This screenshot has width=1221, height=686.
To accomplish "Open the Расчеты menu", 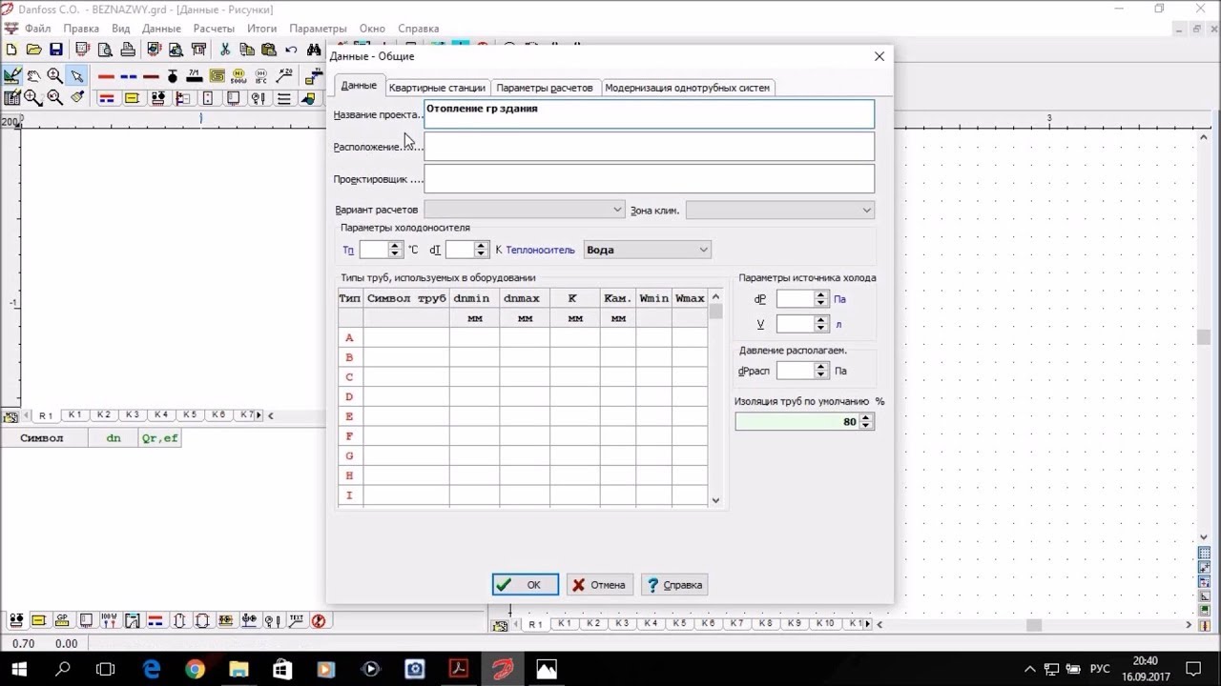I will point(214,29).
